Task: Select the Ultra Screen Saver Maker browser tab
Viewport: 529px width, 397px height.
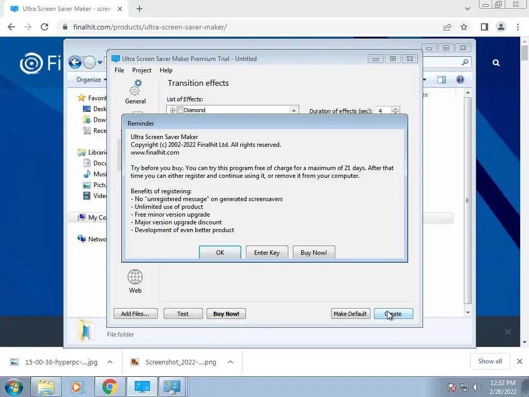Action: [x=66, y=9]
